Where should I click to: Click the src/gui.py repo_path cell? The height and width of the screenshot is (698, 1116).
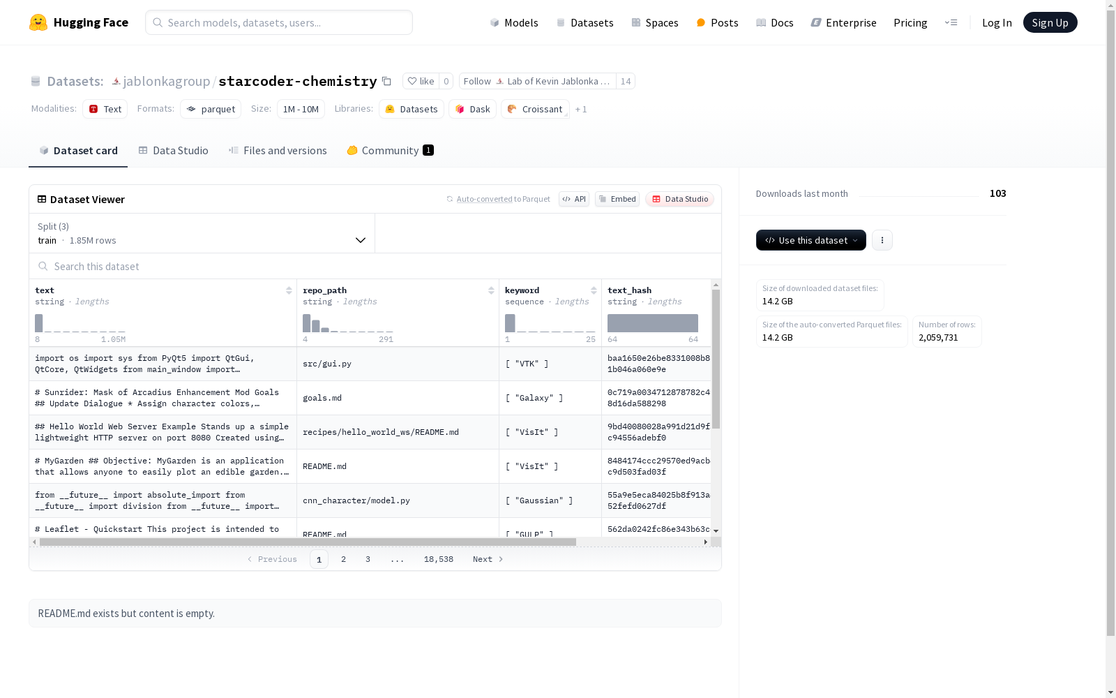tap(398, 364)
